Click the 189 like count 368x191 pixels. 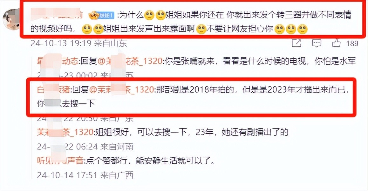click(x=352, y=43)
